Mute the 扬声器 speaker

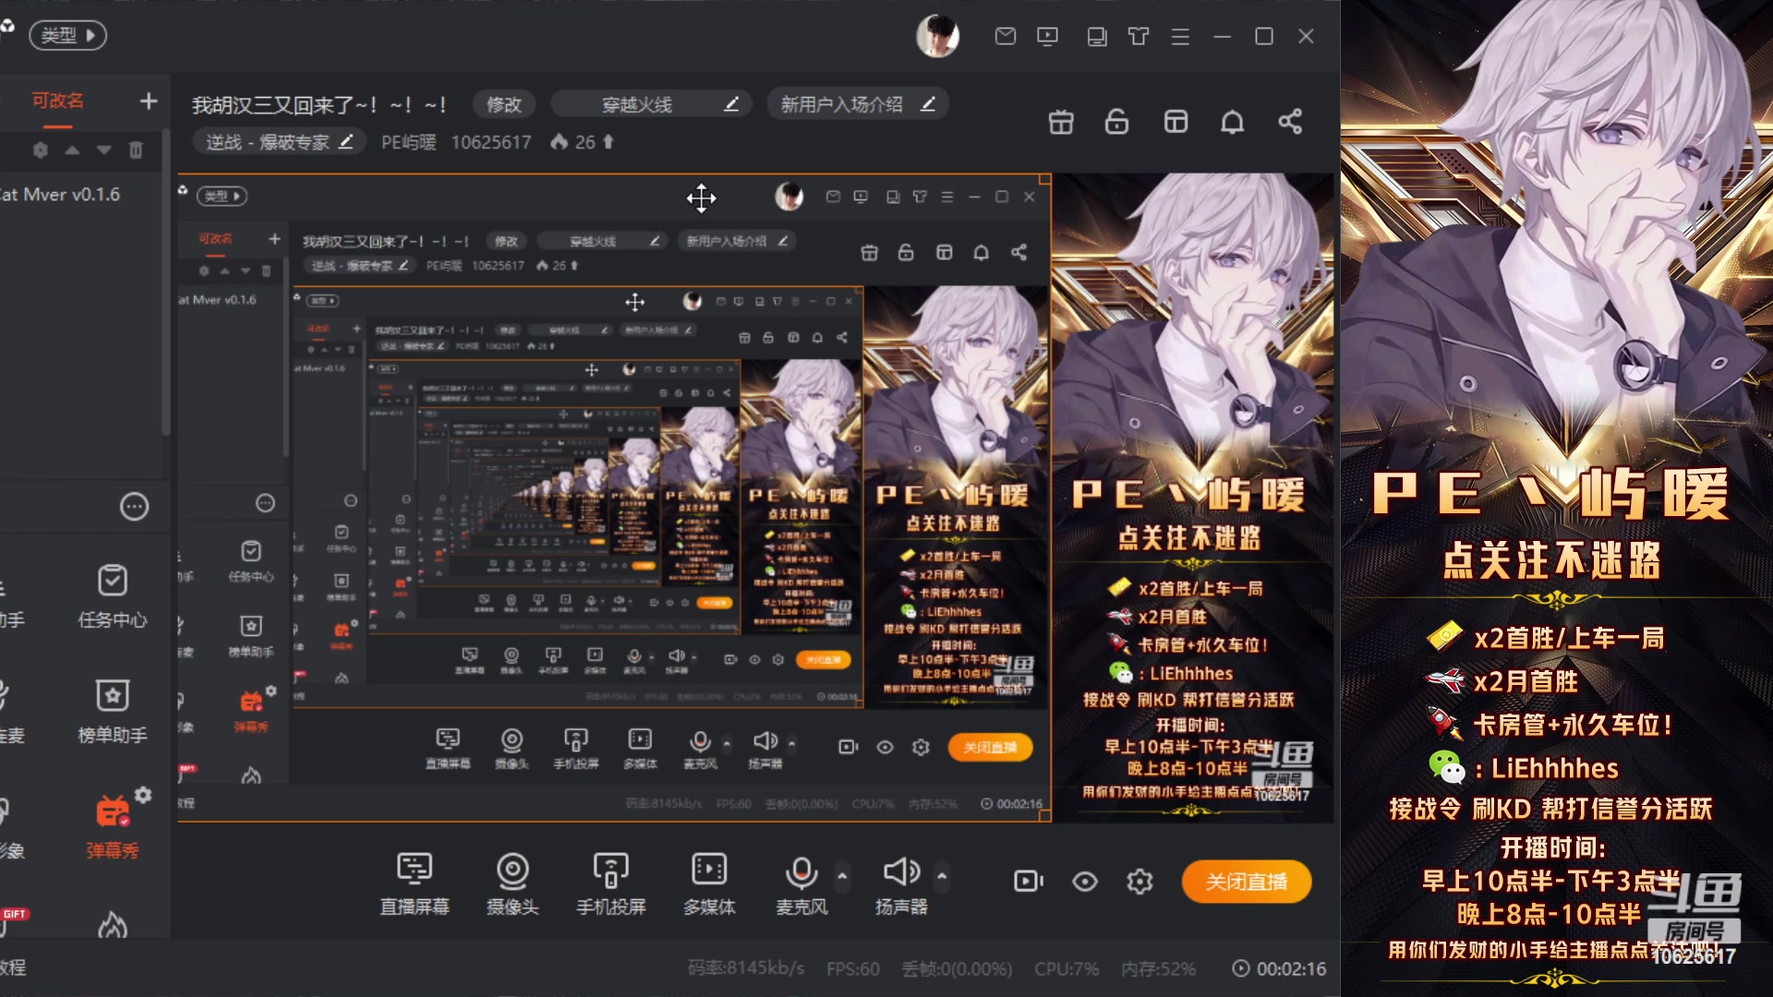(901, 883)
